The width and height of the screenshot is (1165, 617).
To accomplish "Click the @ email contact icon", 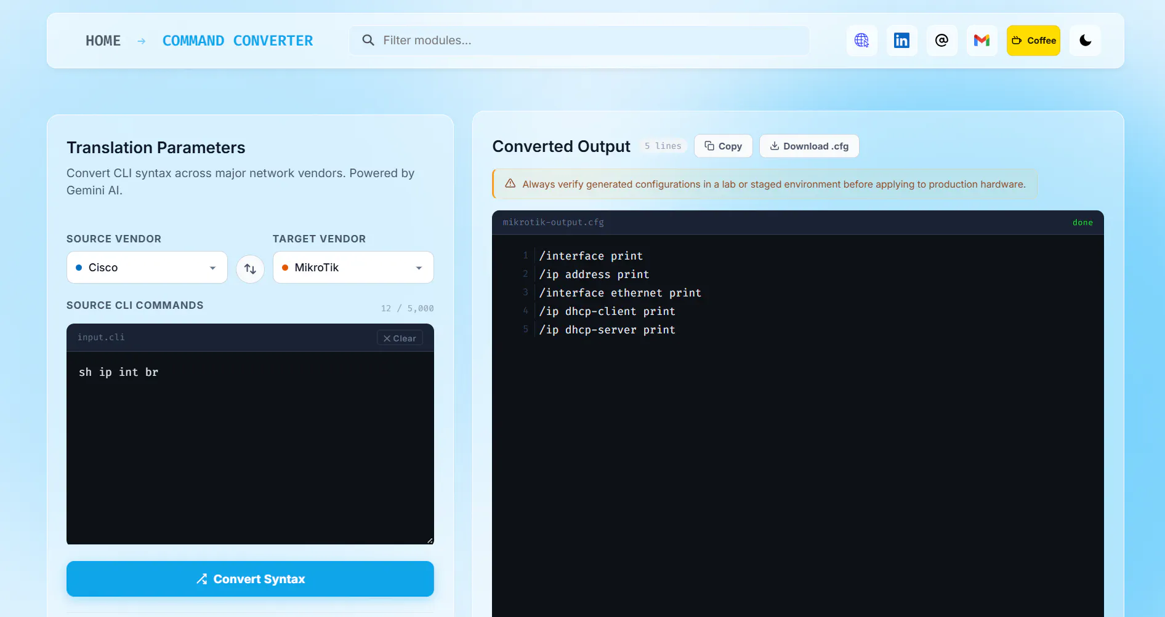I will coord(941,41).
